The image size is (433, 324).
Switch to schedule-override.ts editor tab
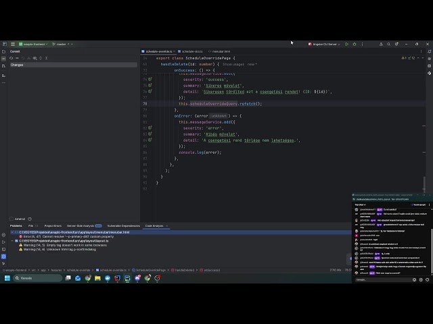pyautogui.click(x=158, y=51)
